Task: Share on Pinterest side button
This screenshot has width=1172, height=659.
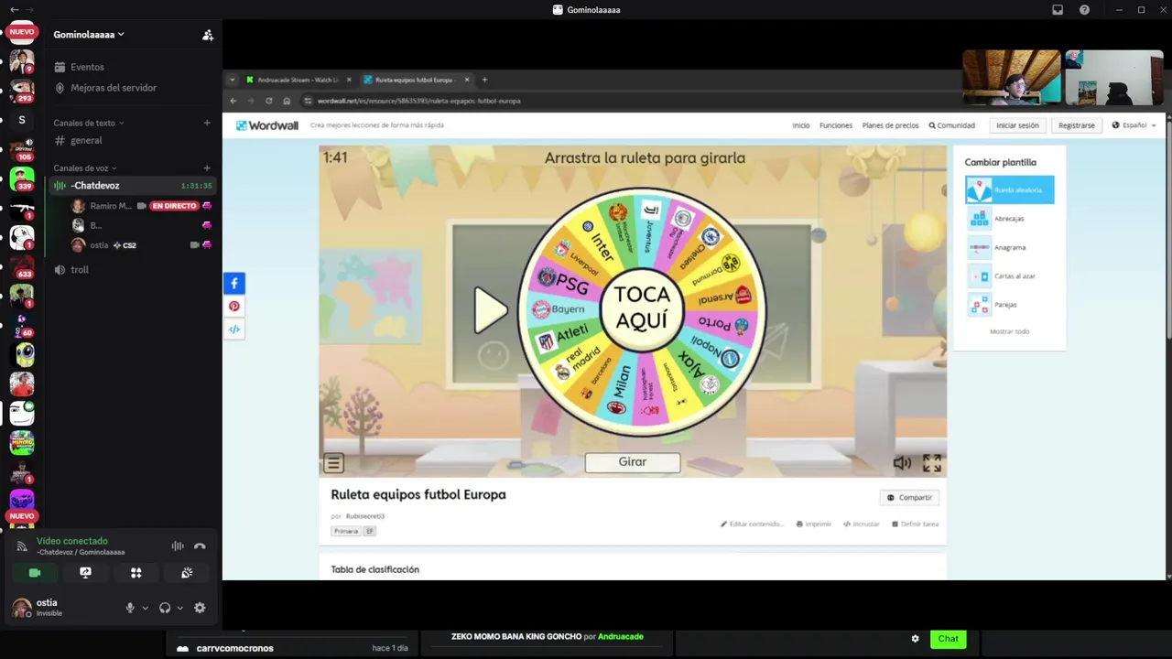Action: (x=234, y=307)
